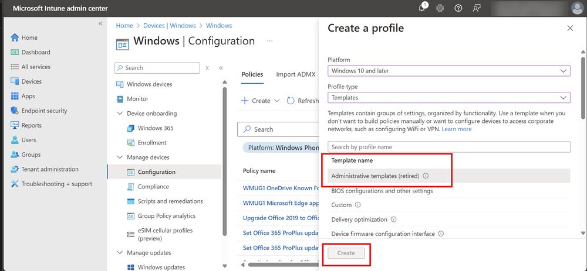Screen dimensions: 587x271
Task: Select BIOS configurations and other settings
Action: (x=449, y=191)
